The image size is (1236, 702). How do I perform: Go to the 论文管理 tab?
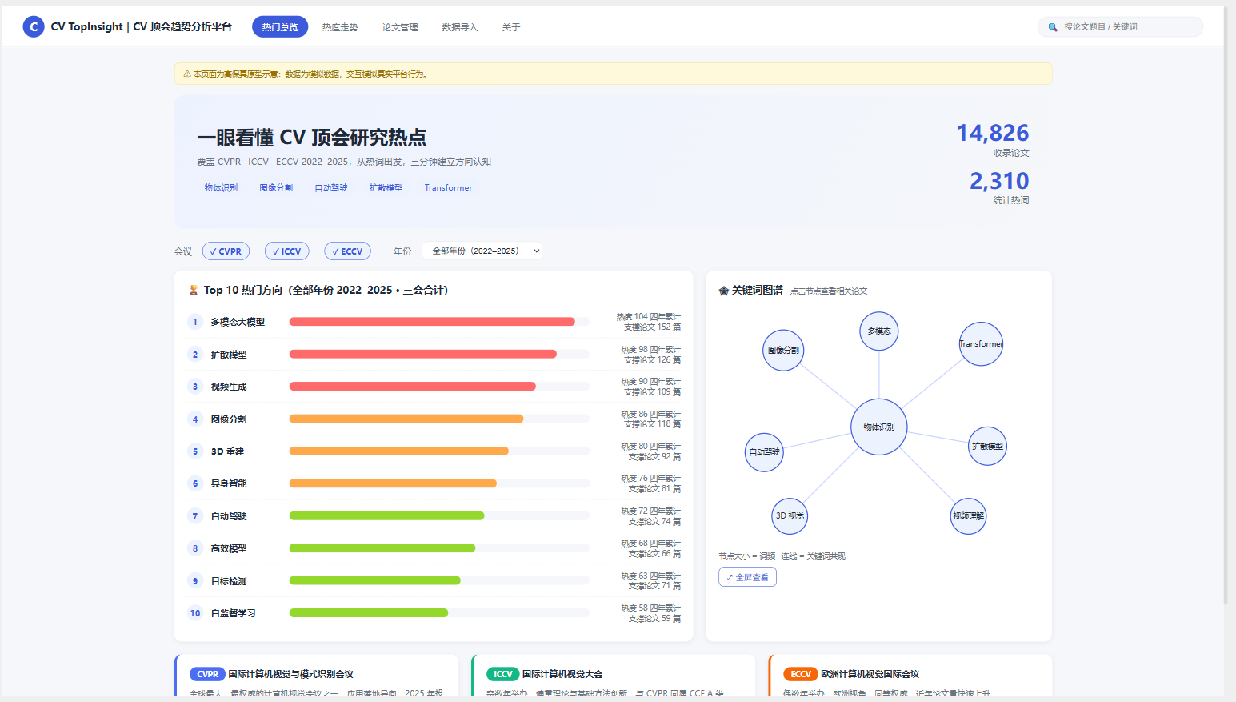point(400,27)
